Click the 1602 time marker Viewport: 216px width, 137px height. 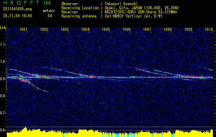coord(44,29)
